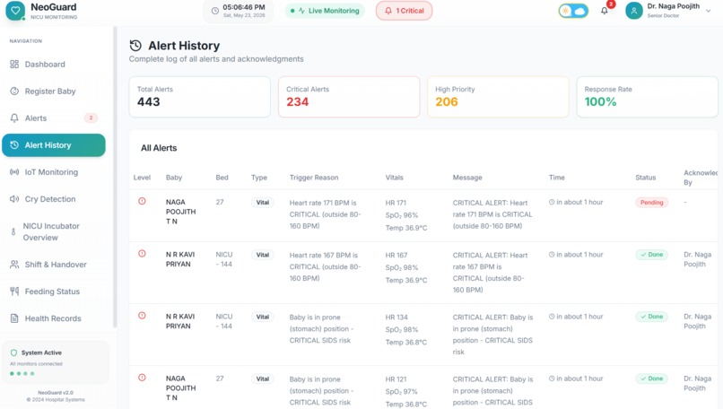The height and width of the screenshot is (409, 723).
Task: Click the 'HR 167' vitals value
Action: point(396,255)
